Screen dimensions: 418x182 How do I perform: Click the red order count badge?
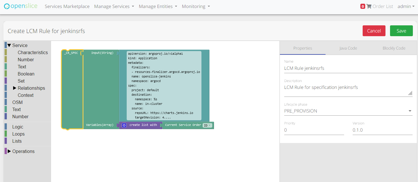point(363,6)
